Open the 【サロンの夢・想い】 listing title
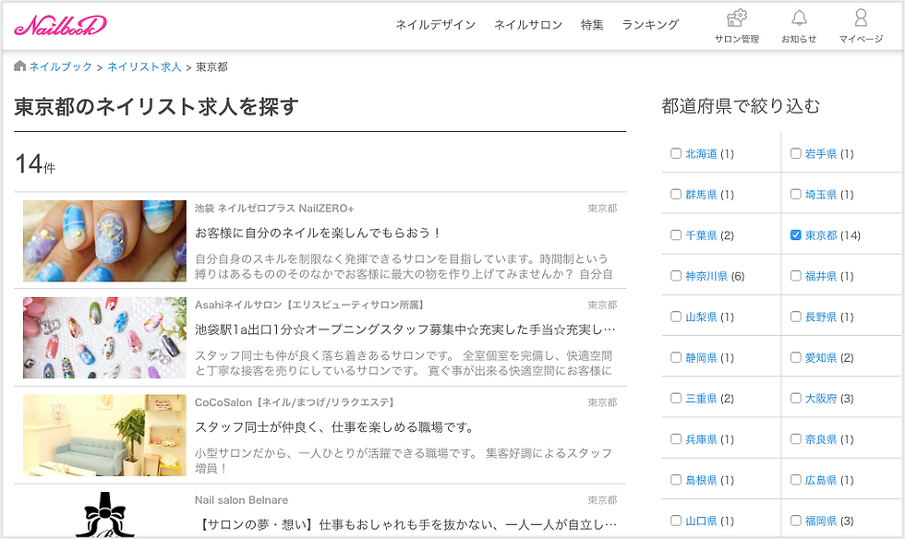Viewport: 905px width, 539px height. [x=407, y=524]
